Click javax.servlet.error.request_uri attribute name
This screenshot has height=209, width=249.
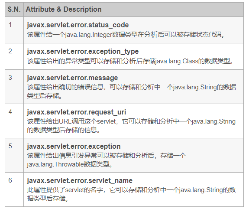click(x=76, y=112)
